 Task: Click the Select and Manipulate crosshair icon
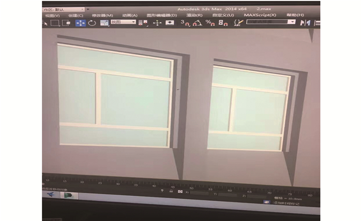click(x=157, y=23)
